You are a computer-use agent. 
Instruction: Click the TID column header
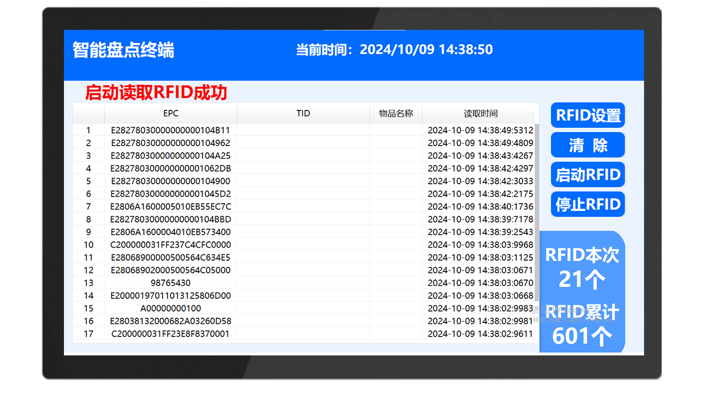pyautogui.click(x=303, y=113)
